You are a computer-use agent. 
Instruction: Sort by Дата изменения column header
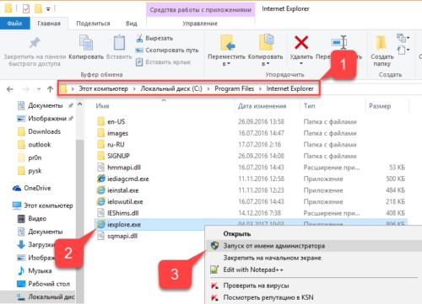262,106
